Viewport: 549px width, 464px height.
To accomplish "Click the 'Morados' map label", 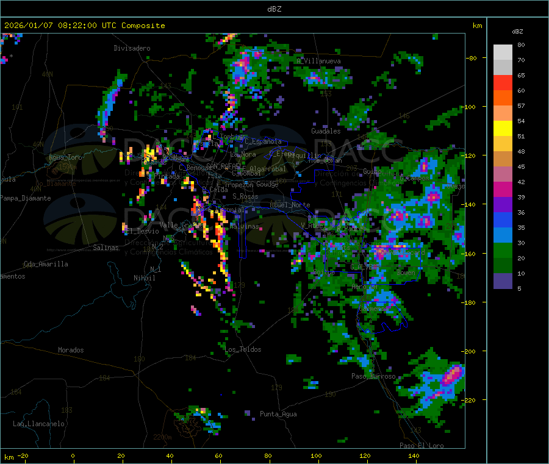I will [71, 350].
